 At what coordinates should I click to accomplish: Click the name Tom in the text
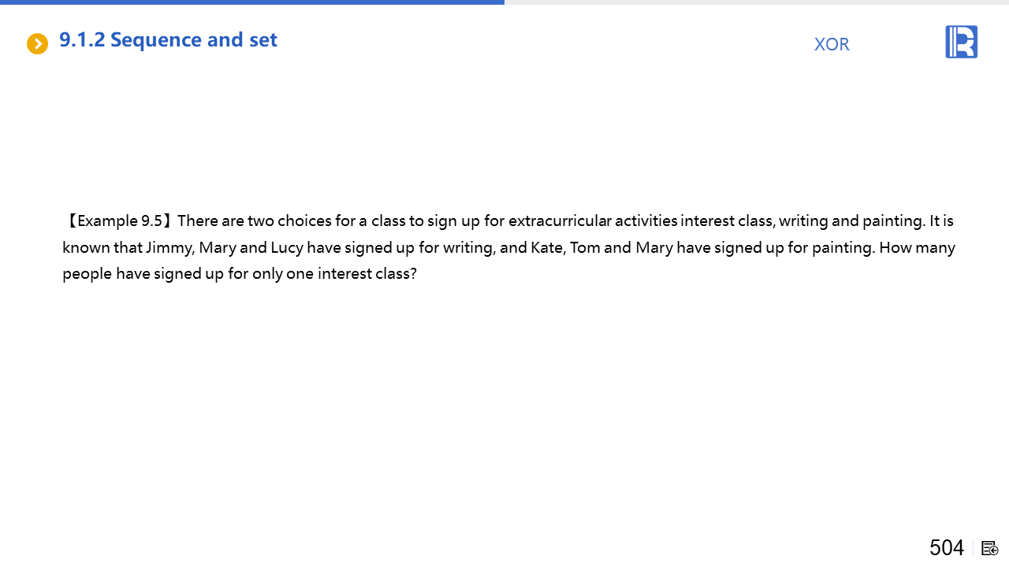585,248
